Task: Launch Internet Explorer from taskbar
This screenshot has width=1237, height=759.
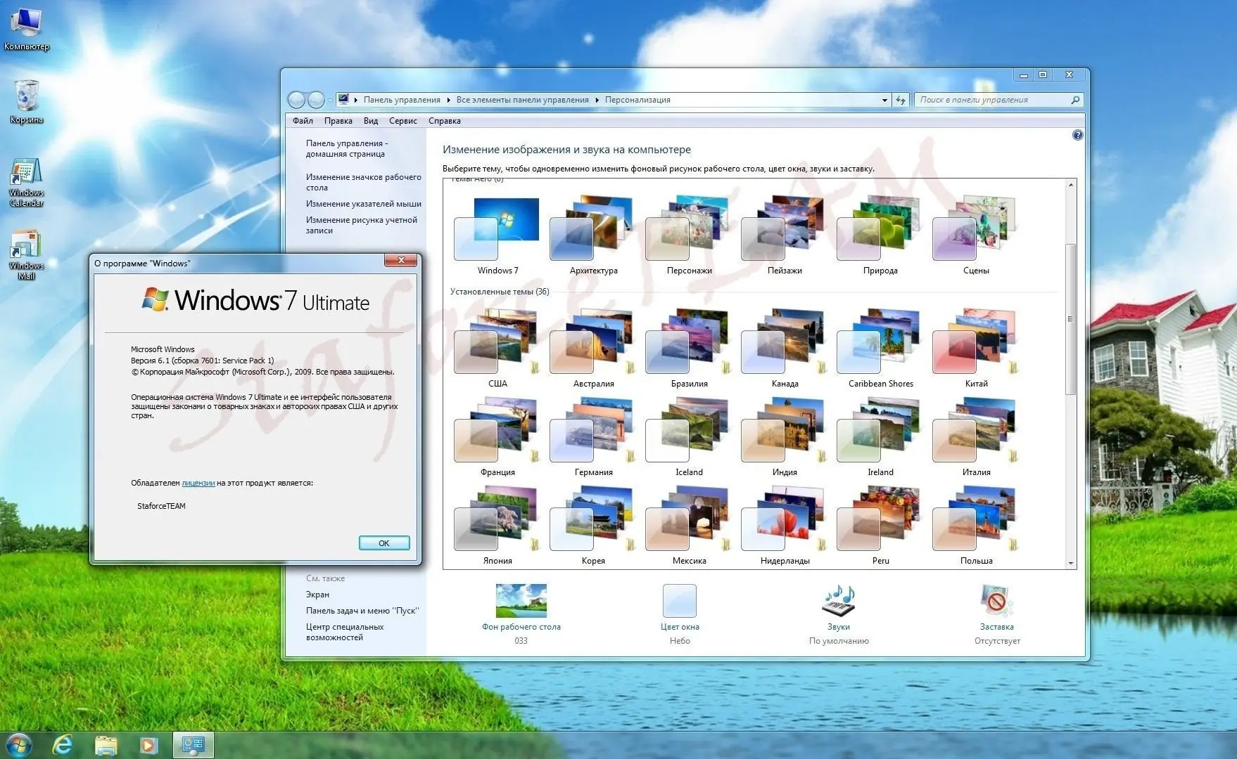Action: pos(63,745)
